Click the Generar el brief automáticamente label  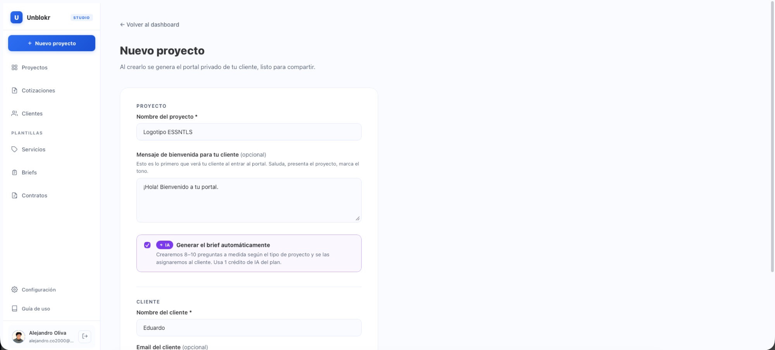[x=223, y=245]
